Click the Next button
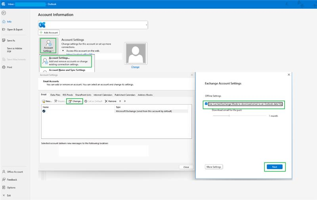 (x=275, y=167)
